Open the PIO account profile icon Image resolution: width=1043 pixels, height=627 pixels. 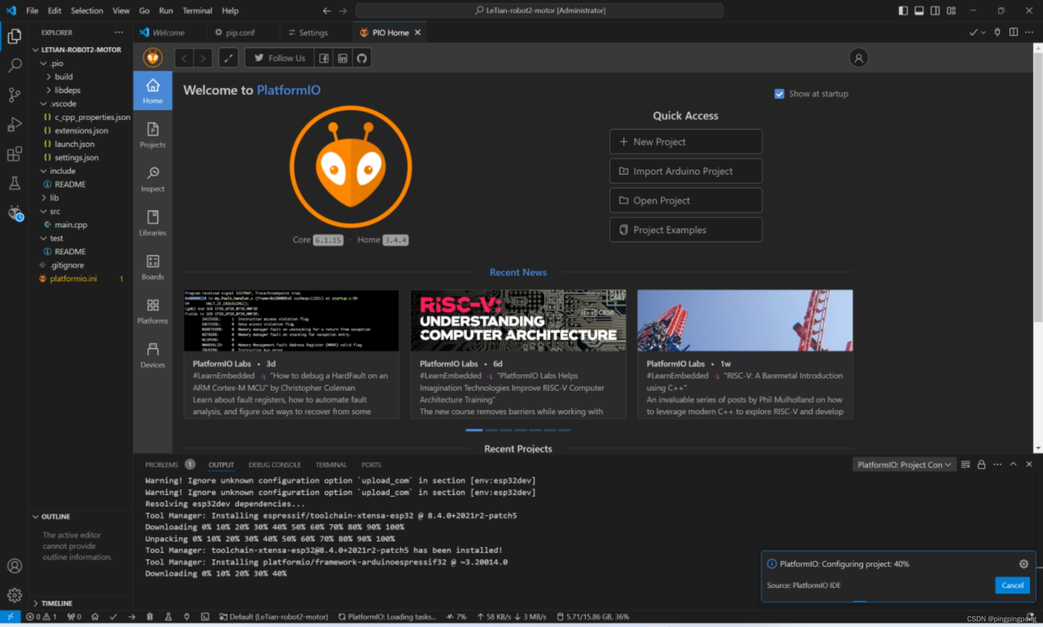[x=858, y=58]
